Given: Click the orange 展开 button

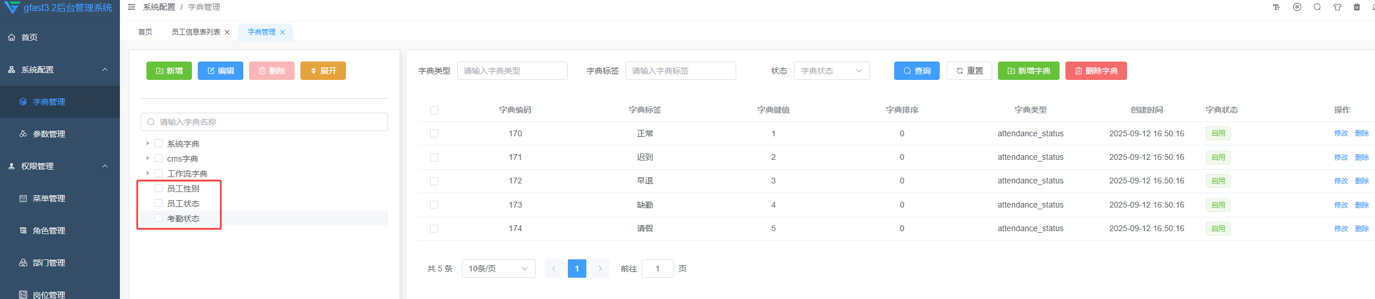Looking at the screenshot, I should click(x=323, y=71).
